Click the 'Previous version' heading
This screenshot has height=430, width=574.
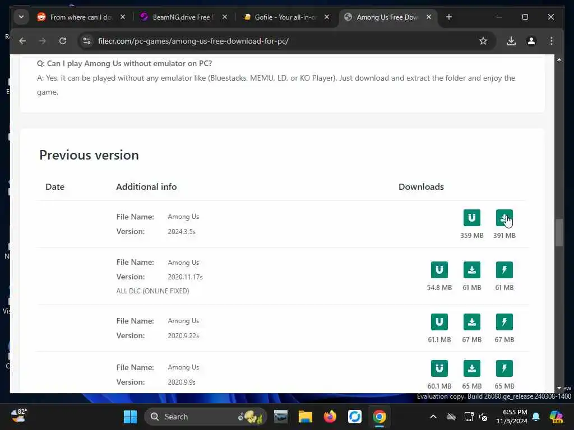(89, 155)
